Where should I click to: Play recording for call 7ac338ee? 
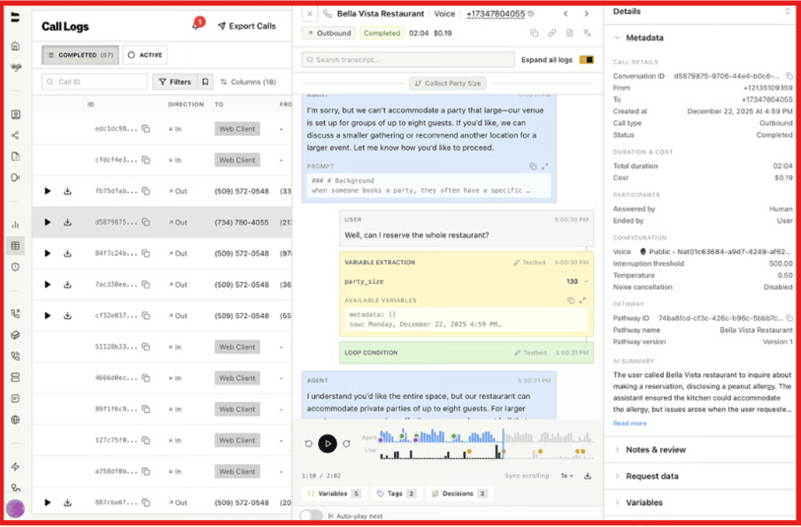click(47, 285)
